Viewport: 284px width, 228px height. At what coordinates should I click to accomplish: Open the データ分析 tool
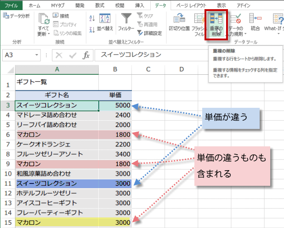17,16
